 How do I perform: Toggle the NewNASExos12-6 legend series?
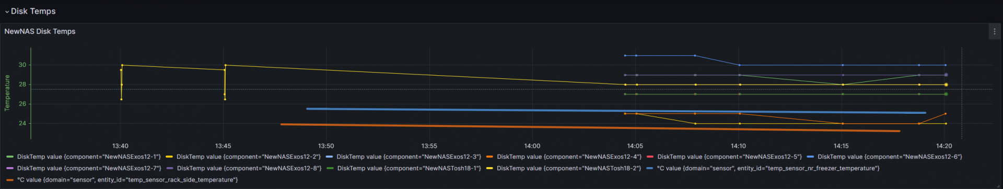tap(890, 157)
